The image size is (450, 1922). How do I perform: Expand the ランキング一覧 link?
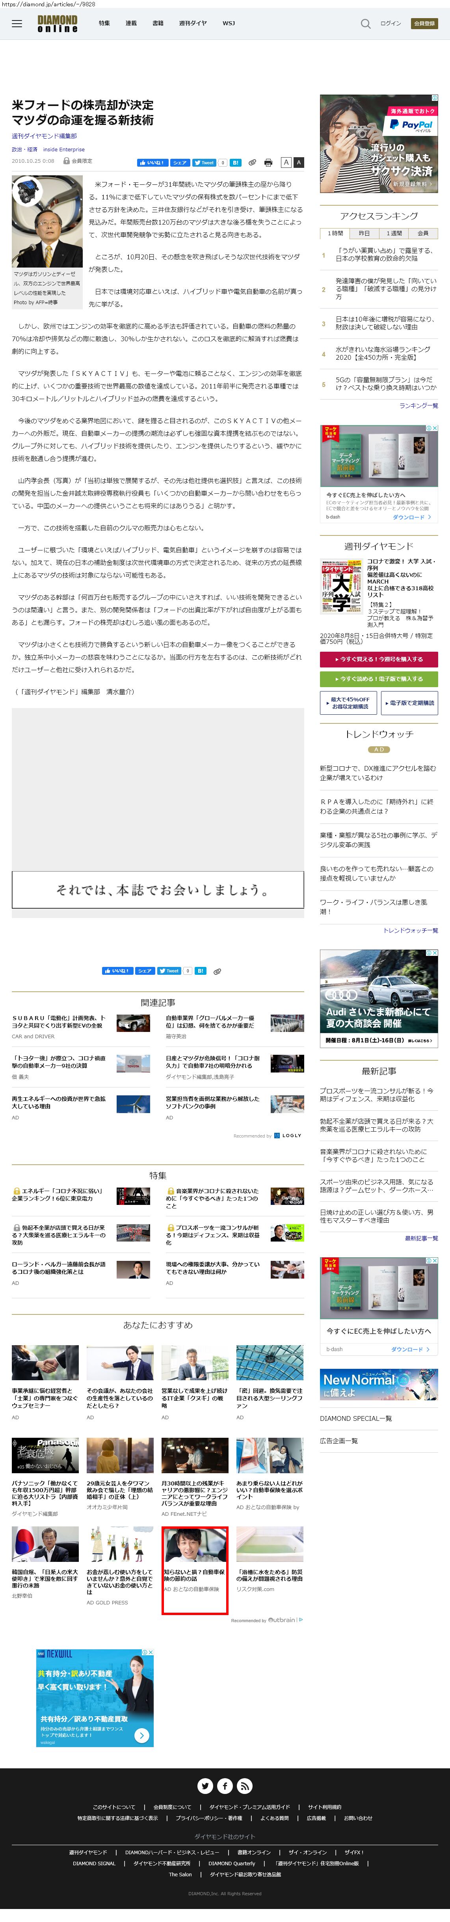click(x=418, y=406)
